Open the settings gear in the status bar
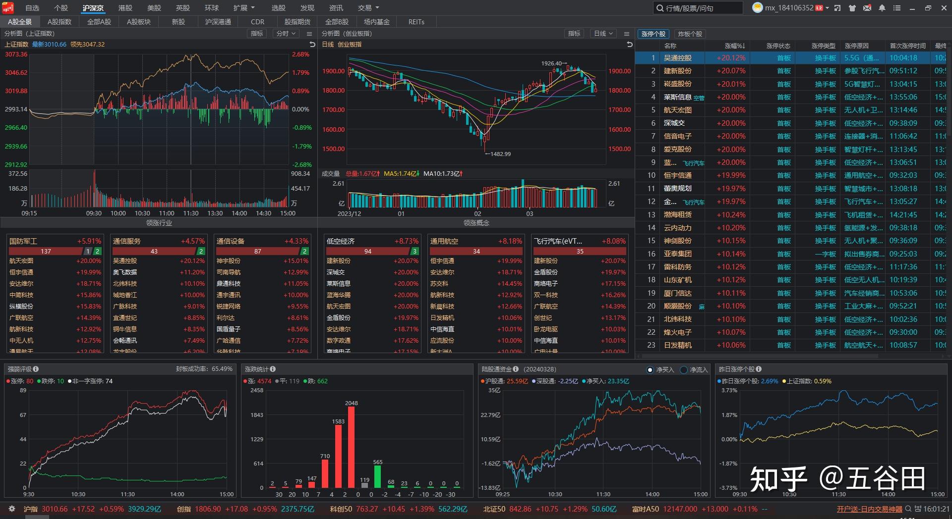This screenshot has height=519, width=952. coord(12,509)
